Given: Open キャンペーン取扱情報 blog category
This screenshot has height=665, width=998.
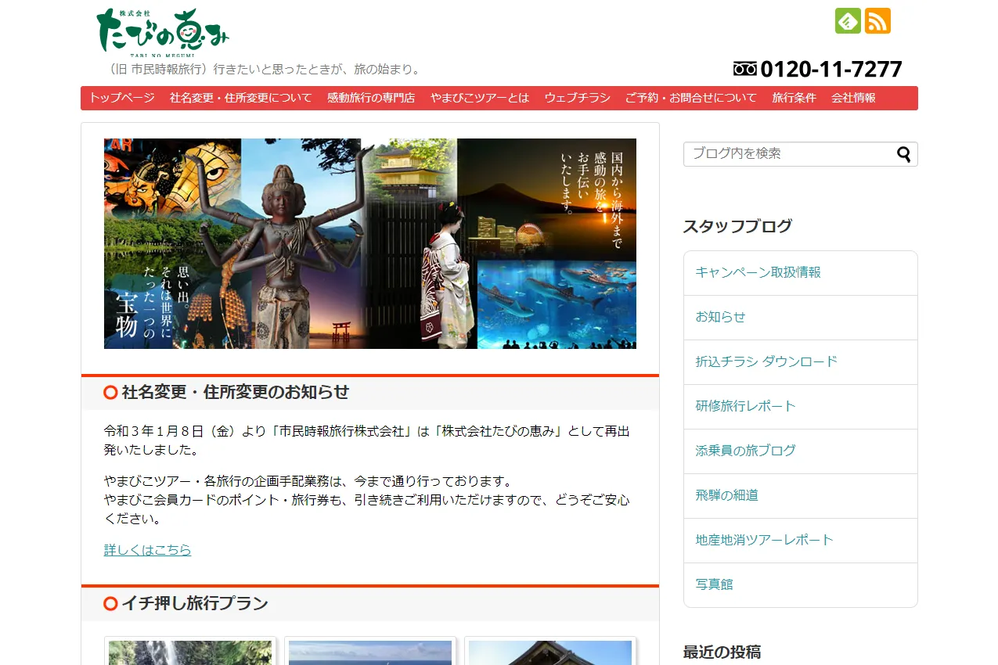Looking at the screenshot, I should click(x=800, y=273).
